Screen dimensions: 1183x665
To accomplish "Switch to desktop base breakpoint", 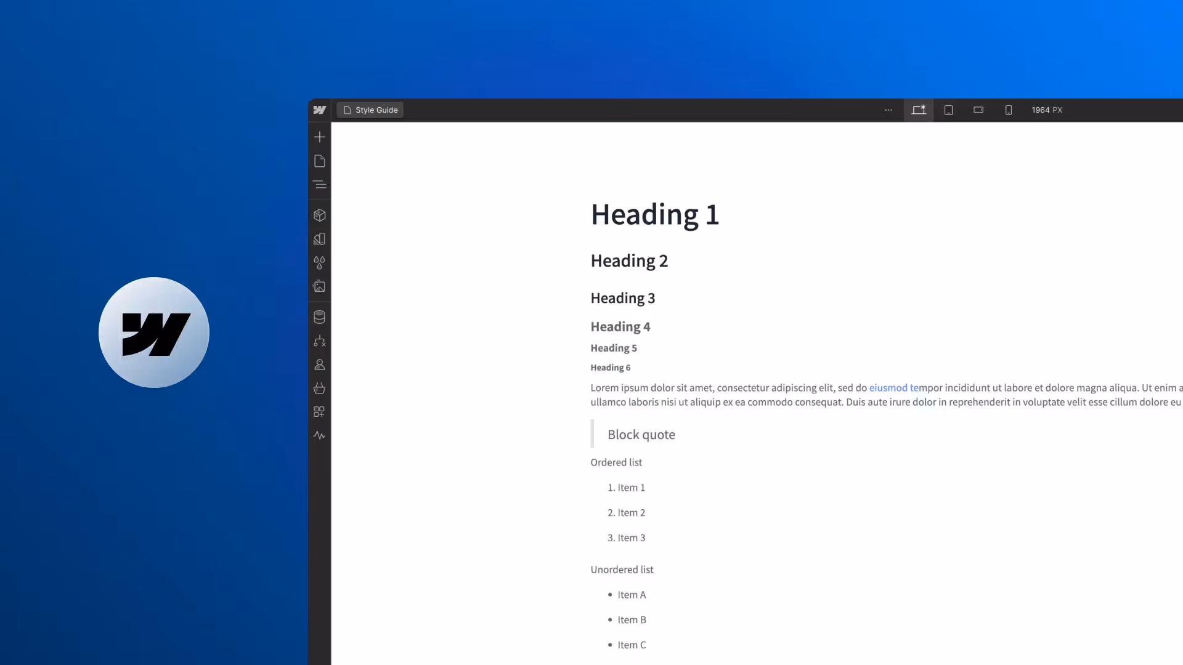I will point(919,110).
